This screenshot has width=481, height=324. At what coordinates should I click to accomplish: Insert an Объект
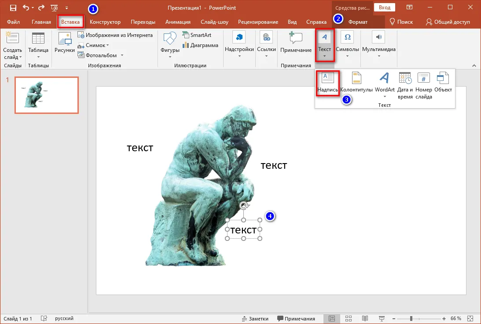(443, 82)
